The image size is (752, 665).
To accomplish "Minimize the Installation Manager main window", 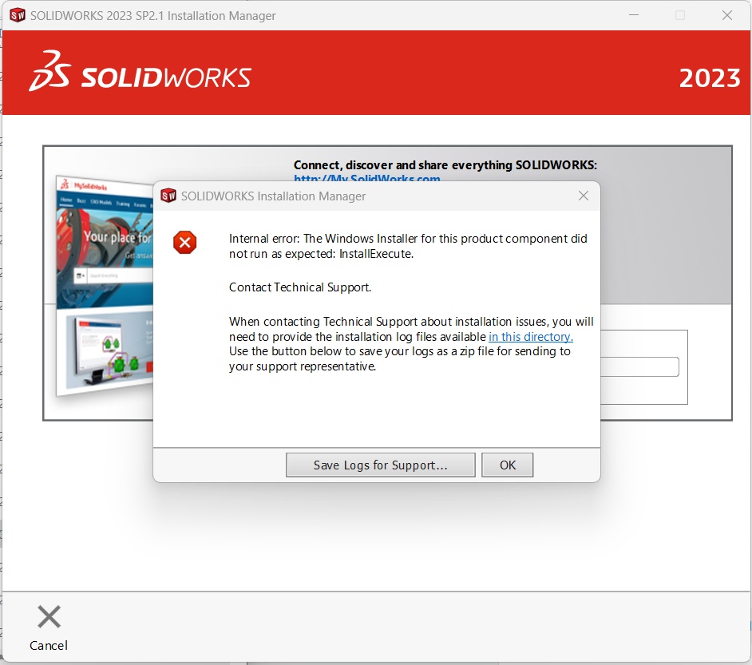I will 634,15.
